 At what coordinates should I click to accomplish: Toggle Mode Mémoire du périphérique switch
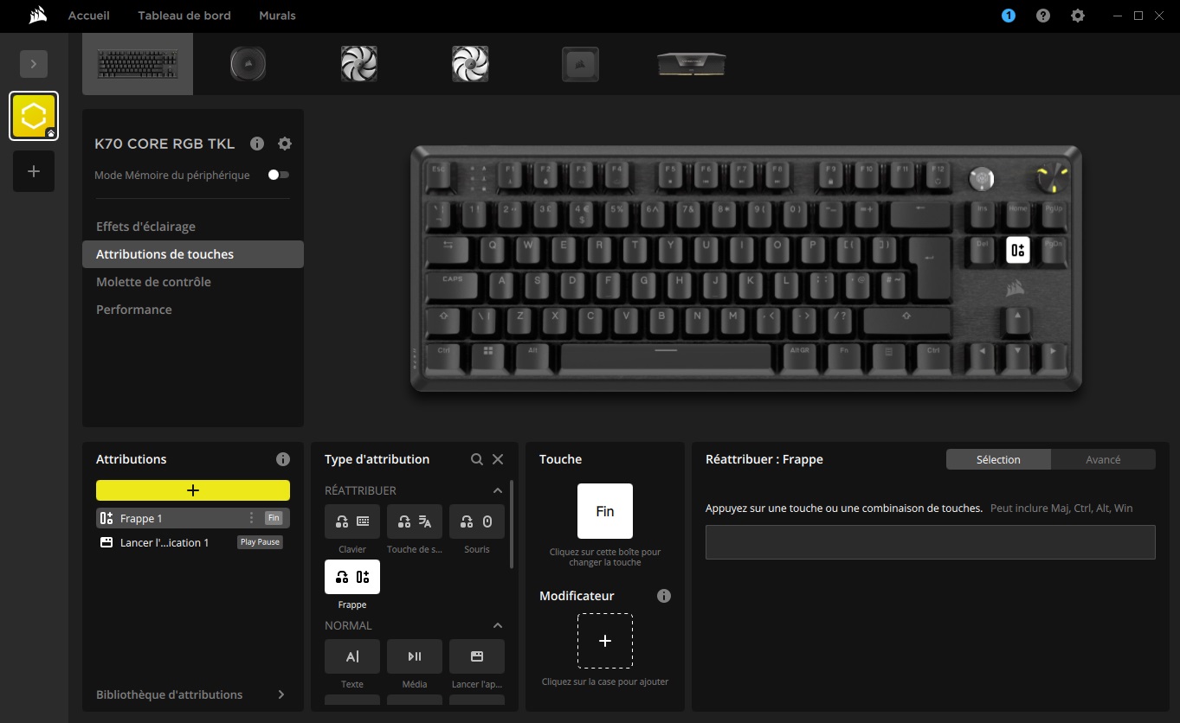278,175
